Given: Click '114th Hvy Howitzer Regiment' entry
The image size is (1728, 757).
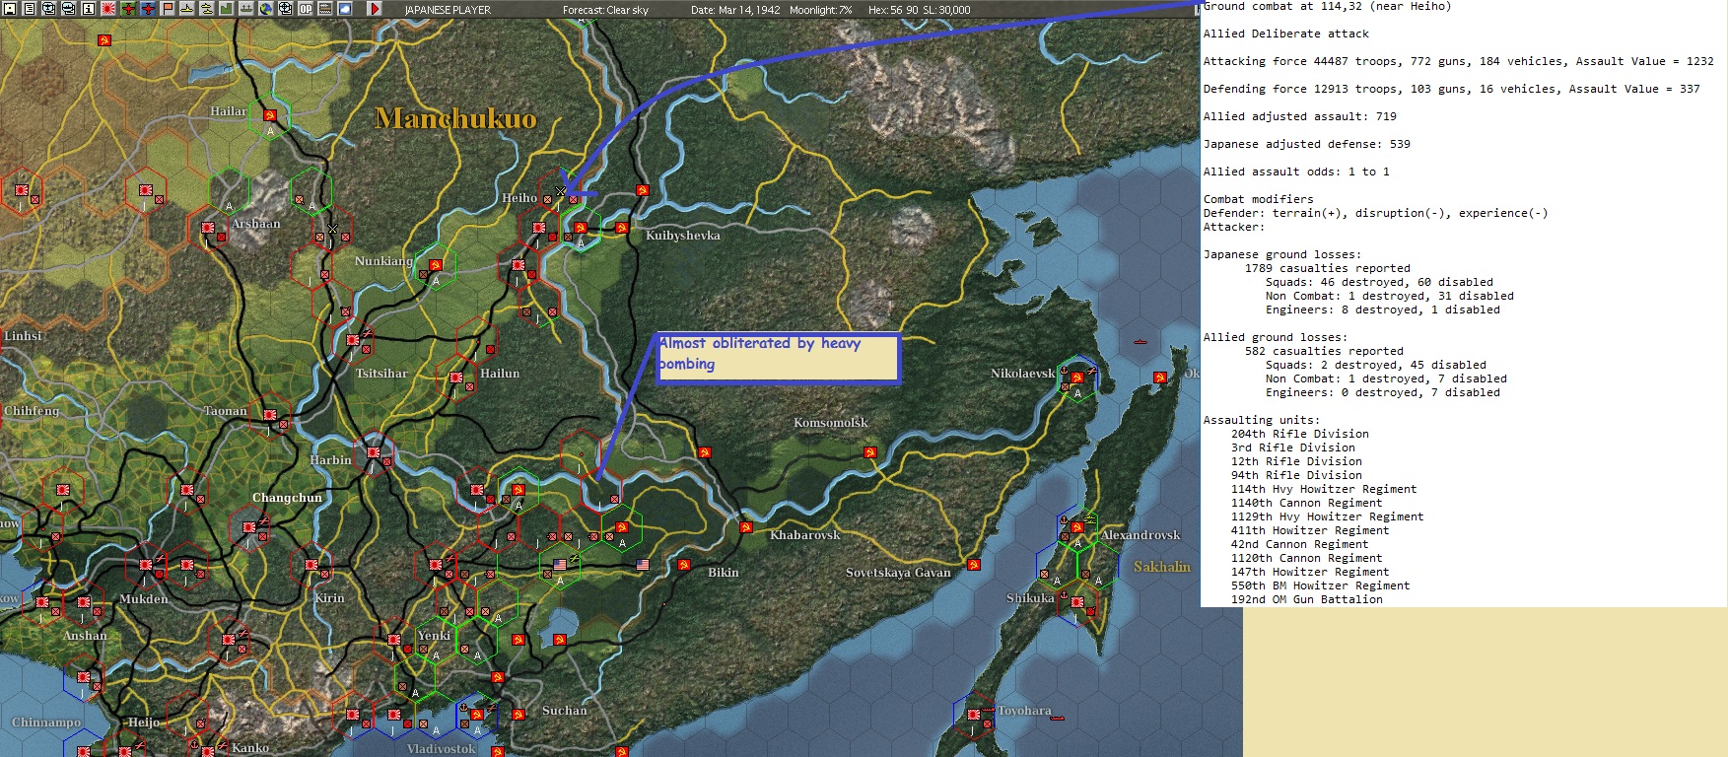Looking at the screenshot, I should click(x=1324, y=489).
